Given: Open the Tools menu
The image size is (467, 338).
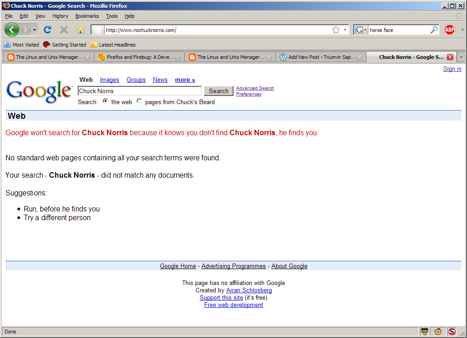Looking at the screenshot, I should click(x=111, y=16).
